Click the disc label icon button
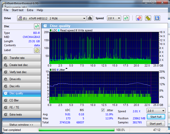The width and height of the screenshot is (170, 134). [x=37, y=50]
